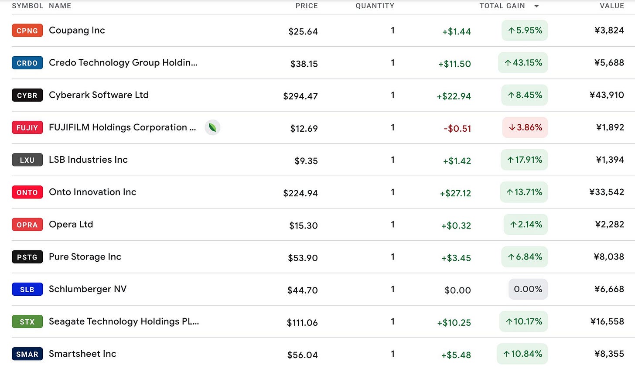Open Cyberark Software Ltd name

click(99, 95)
